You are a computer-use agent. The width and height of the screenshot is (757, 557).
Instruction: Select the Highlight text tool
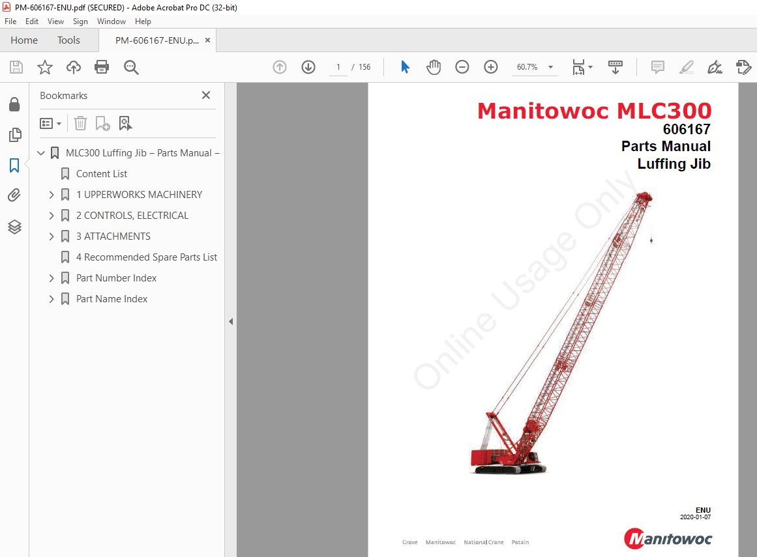pos(686,67)
